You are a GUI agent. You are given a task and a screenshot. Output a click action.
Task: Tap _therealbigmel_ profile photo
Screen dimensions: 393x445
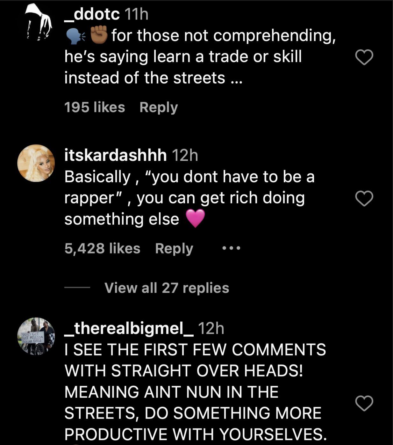pyautogui.click(x=36, y=336)
